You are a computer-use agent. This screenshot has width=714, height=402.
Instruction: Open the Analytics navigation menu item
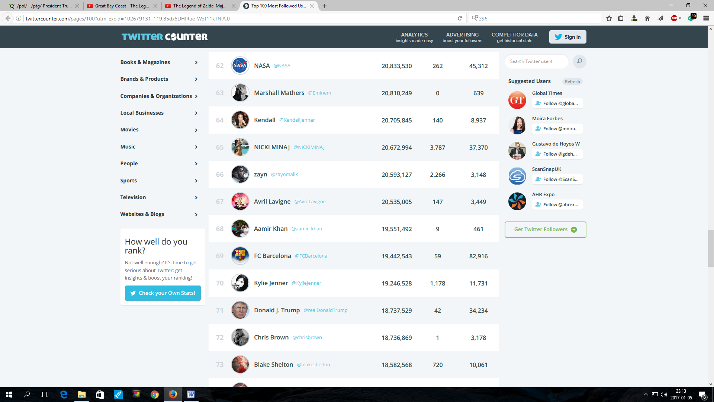pos(414,37)
